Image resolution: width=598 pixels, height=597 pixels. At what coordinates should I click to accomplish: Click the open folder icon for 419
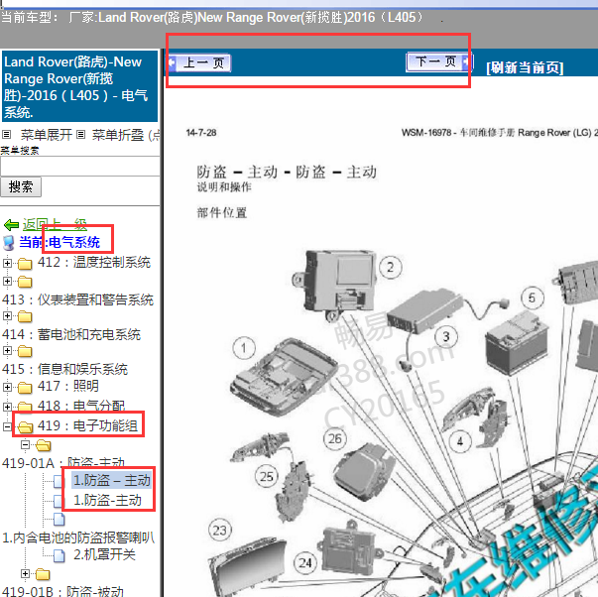coord(26,426)
